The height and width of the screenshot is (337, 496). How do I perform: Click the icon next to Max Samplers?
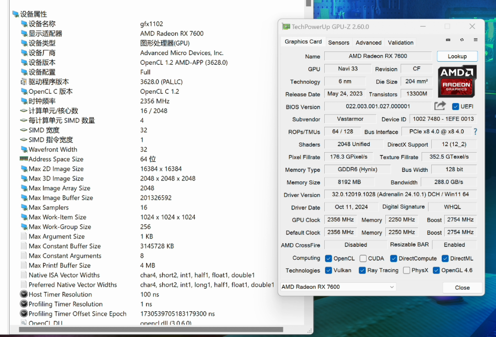24,207
